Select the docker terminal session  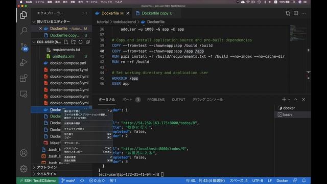pos(292,108)
